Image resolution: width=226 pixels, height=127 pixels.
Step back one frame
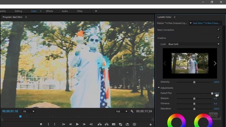[70, 124]
